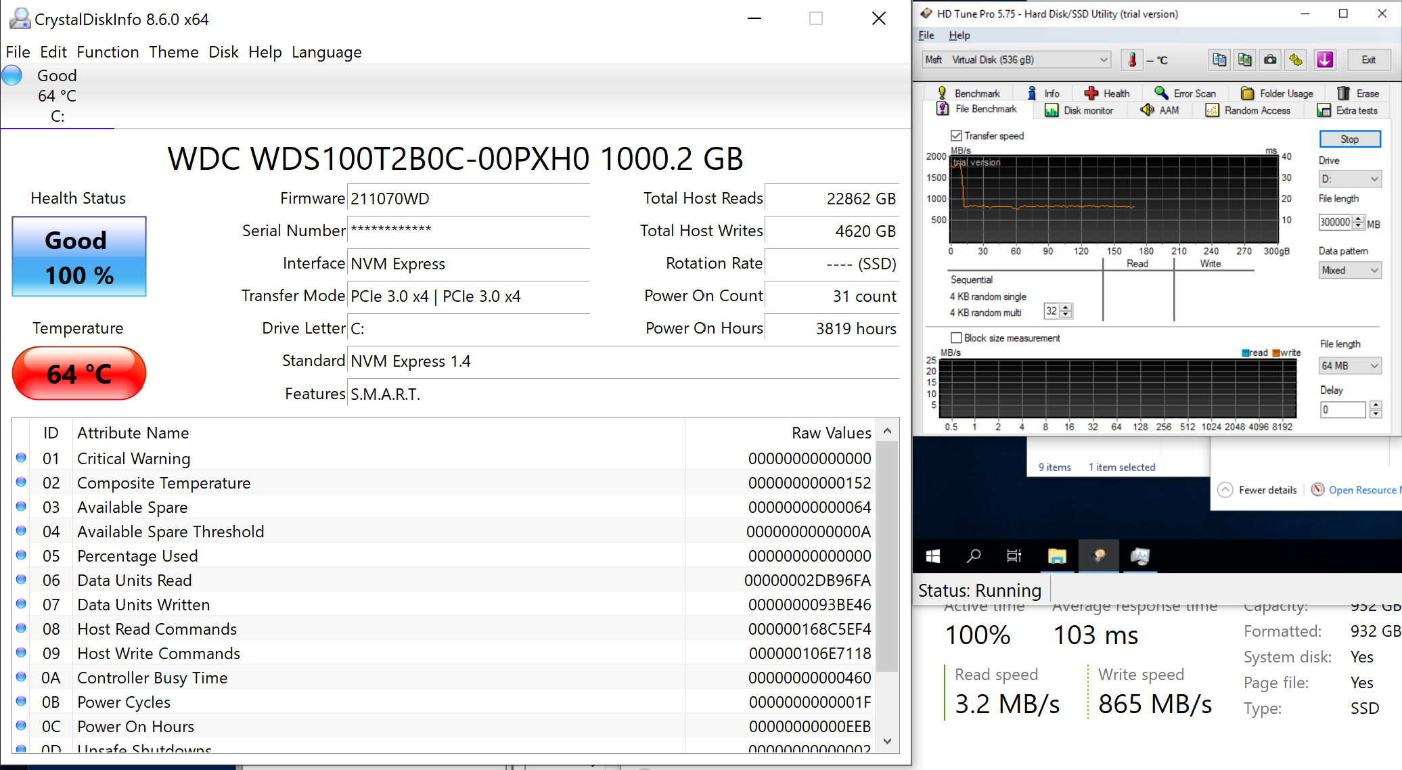Click the copy text to clipboard icon
The height and width of the screenshot is (770, 1402).
(x=1219, y=60)
